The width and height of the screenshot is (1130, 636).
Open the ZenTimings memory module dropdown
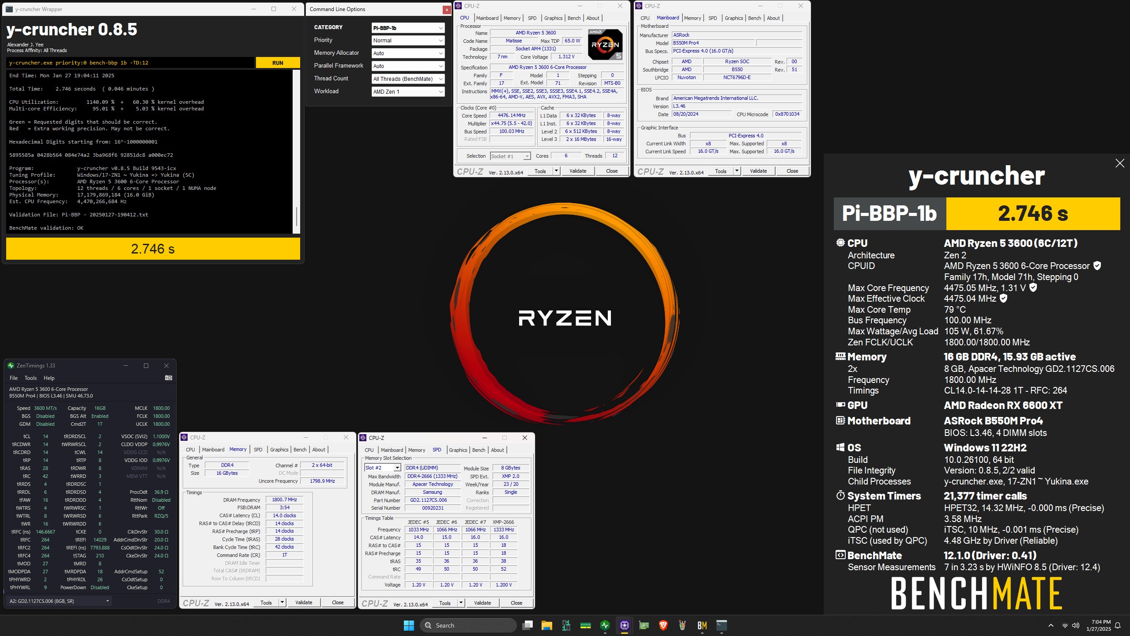pos(59,601)
